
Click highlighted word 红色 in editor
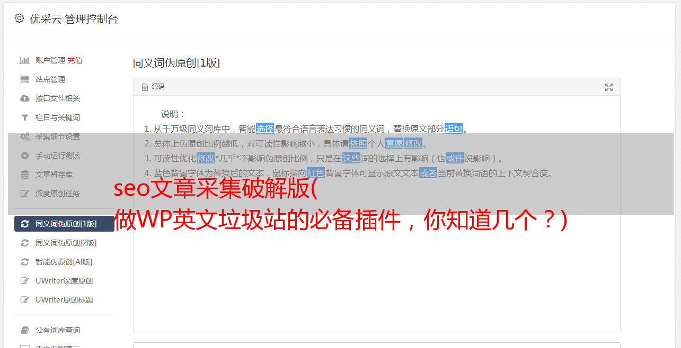pyautogui.click(x=315, y=173)
